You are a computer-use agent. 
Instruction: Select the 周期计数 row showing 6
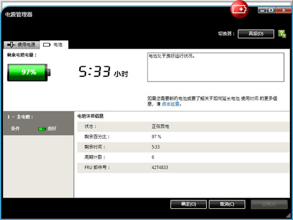[x=183, y=157]
